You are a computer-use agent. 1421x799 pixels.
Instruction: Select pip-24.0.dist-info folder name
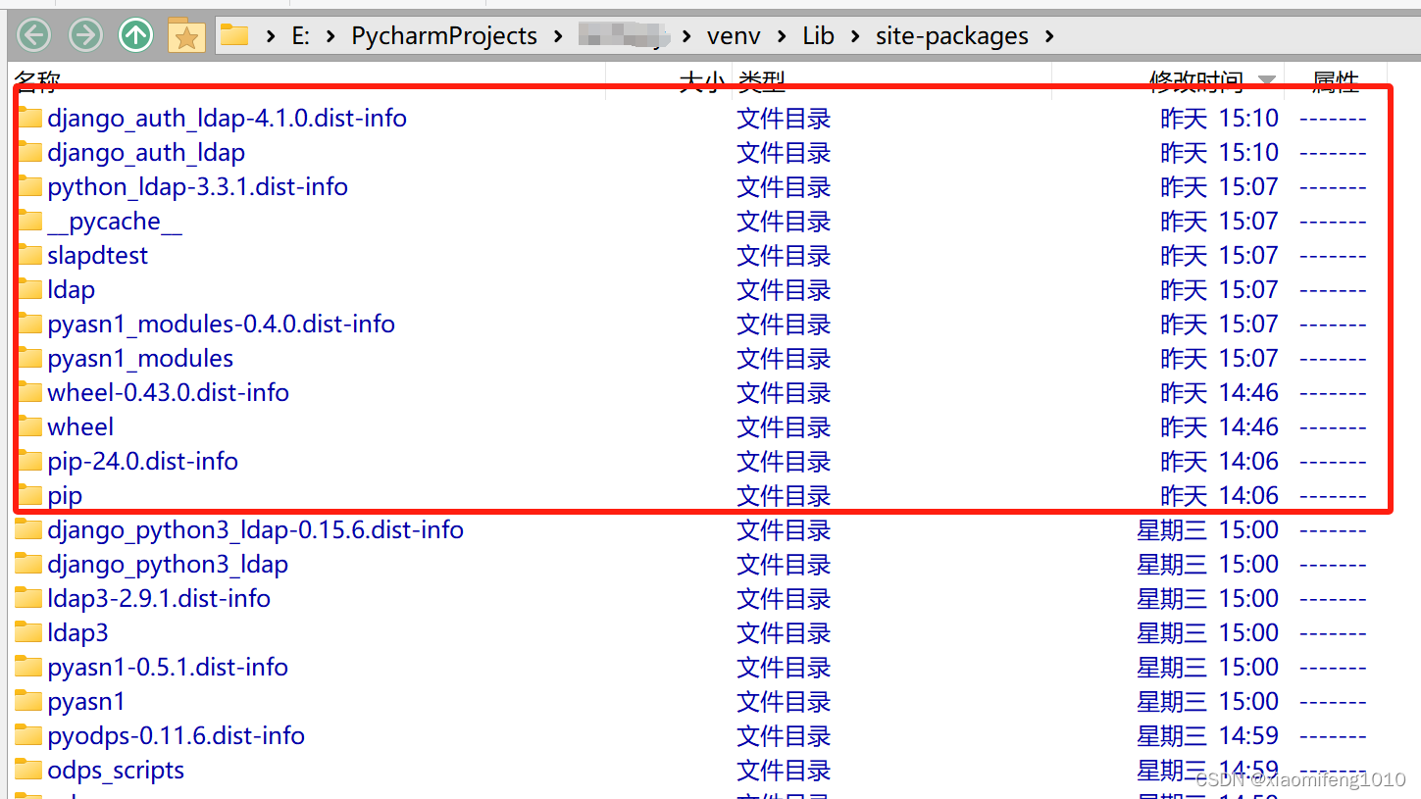pyautogui.click(x=142, y=462)
